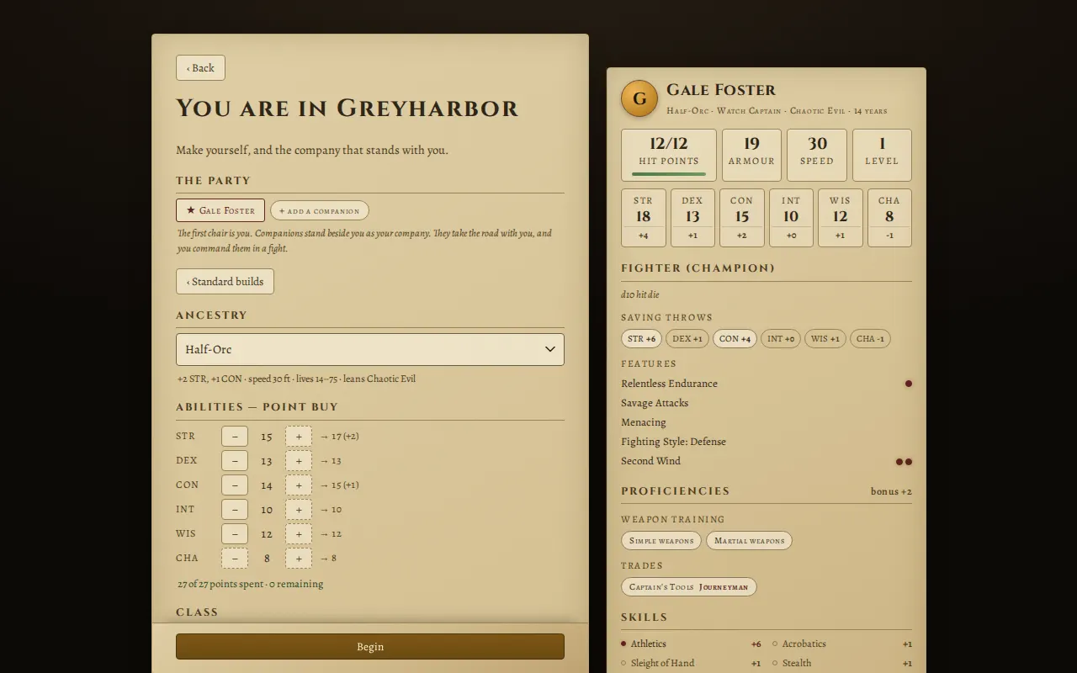
Task: Decrease CHA ability score
Action: (235, 559)
